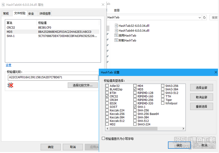The width and height of the screenshot is (219, 153).
Task: Click 确定 in the properties dialog
Action: (50, 147)
